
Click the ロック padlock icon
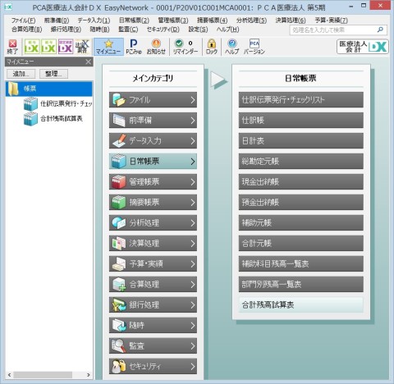coord(212,47)
